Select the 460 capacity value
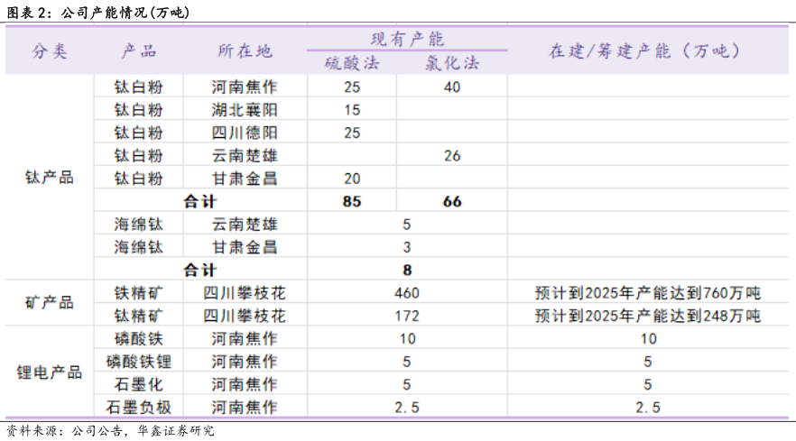This screenshot has height=441, width=796. point(407,293)
